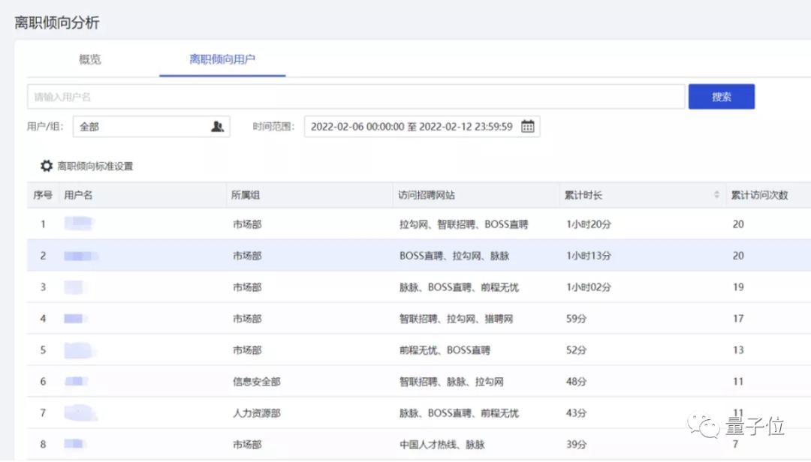Select row 8 visiting 中国人才热线、脉脉

(419, 444)
